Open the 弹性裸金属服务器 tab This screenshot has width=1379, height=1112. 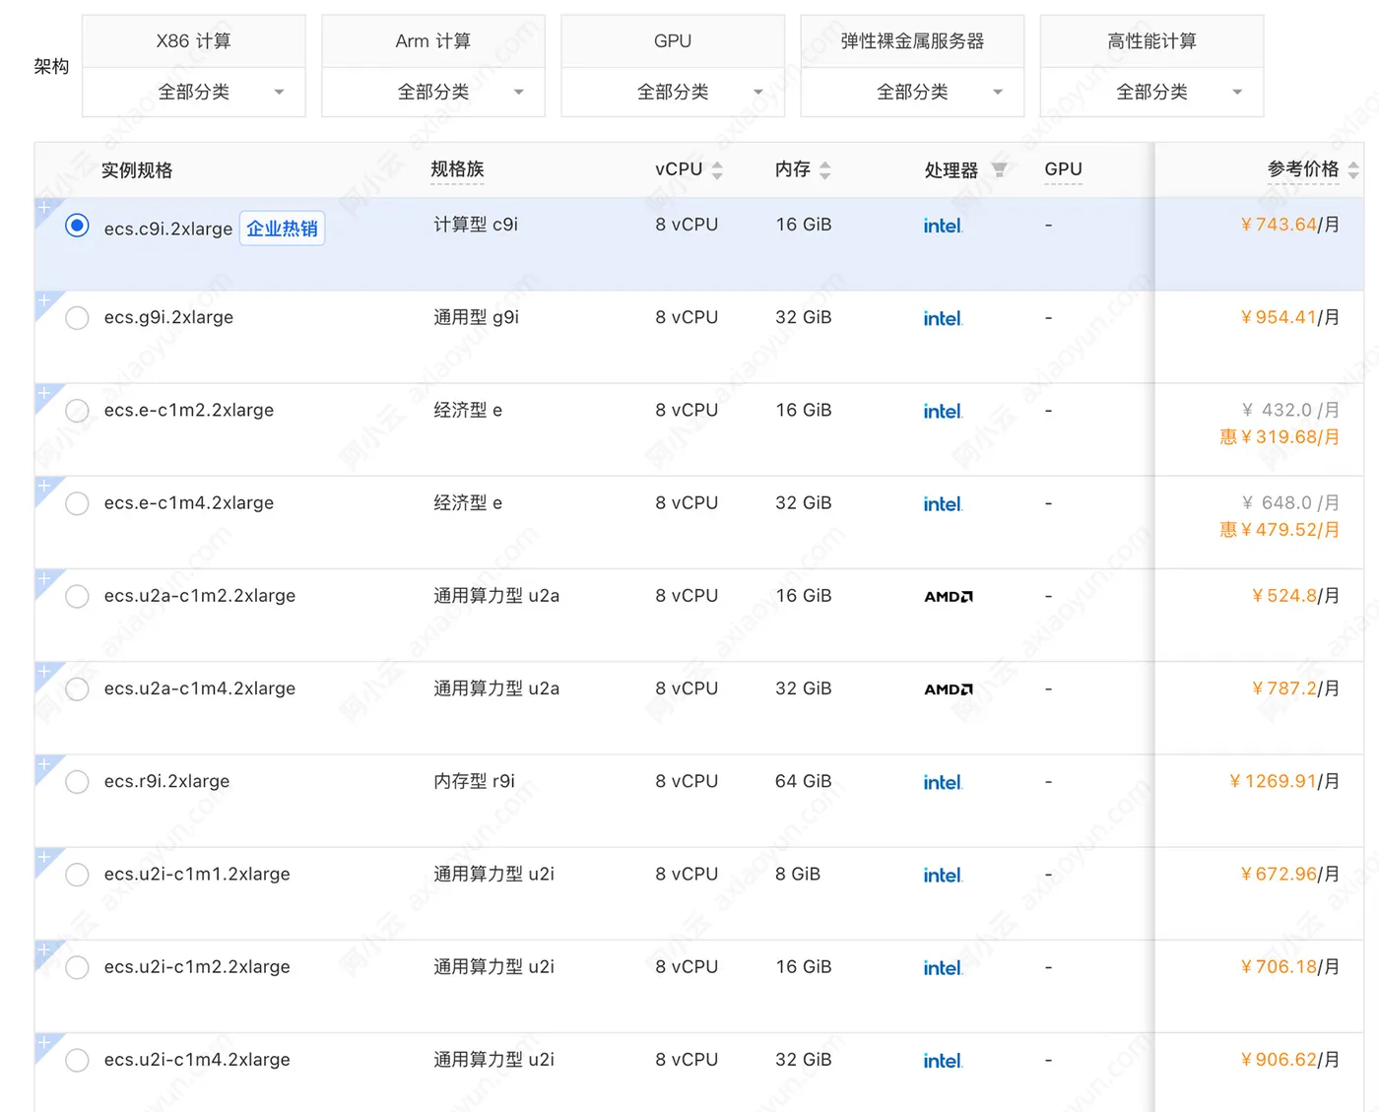[x=912, y=41]
